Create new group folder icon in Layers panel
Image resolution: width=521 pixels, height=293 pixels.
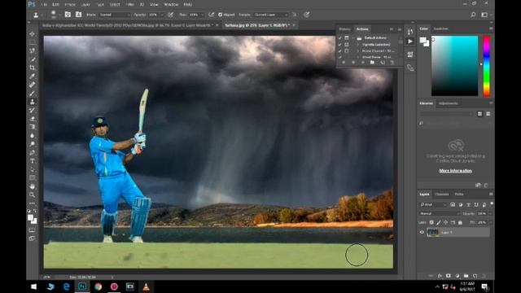point(466,276)
